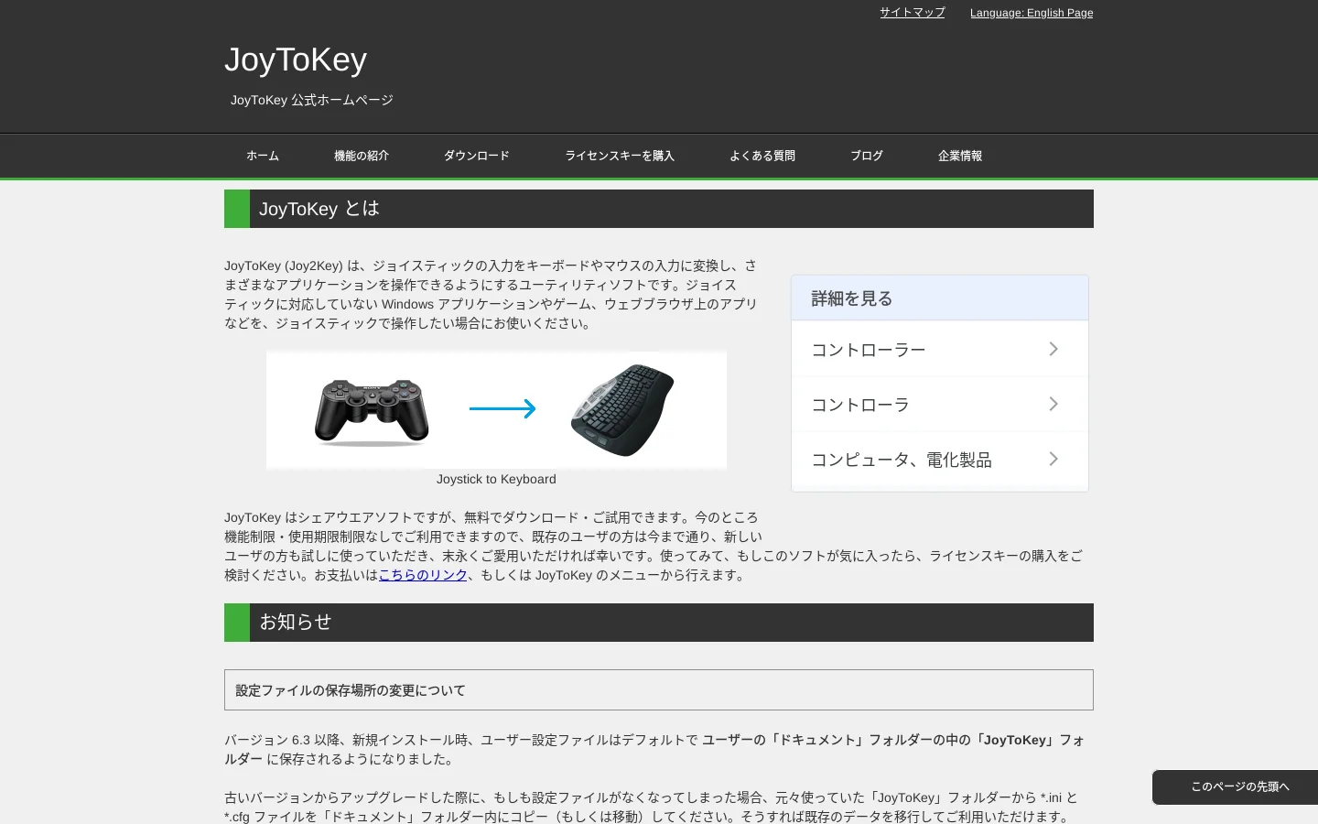
Task: Click the Joystick to Keyboard caption
Action: coord(496,479)
